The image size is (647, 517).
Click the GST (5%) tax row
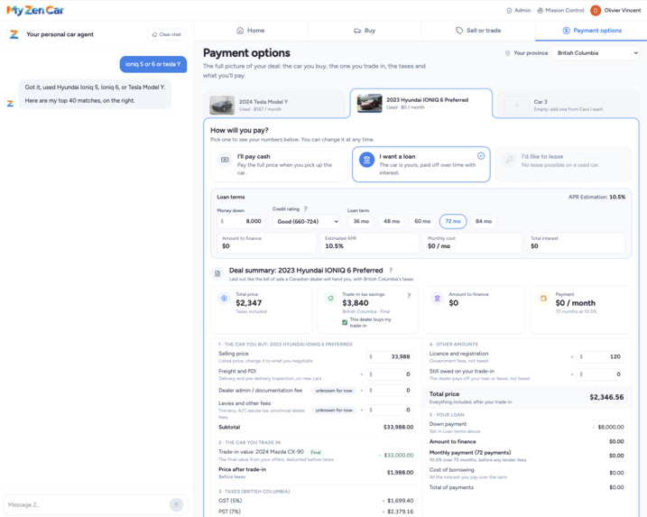[x=316, y=501]
